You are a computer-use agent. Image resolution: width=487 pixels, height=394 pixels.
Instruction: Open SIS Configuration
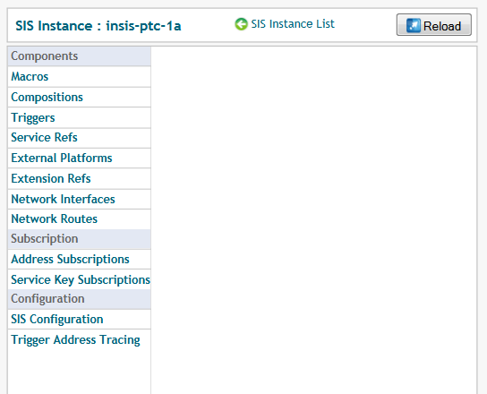point(57,319)
